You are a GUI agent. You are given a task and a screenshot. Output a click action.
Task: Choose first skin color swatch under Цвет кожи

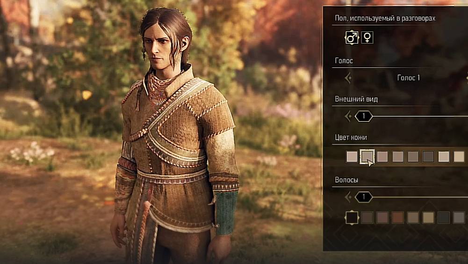tap(352, 157)
